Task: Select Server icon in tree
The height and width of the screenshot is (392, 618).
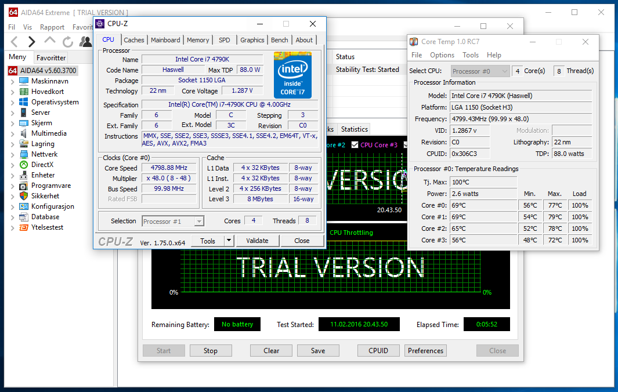Action: point(24,112)
